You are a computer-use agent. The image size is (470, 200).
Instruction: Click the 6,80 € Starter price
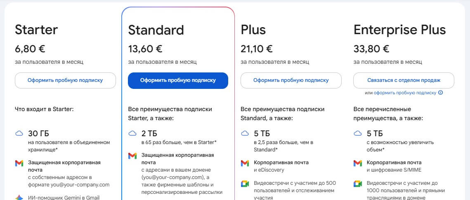pos(30,49)
